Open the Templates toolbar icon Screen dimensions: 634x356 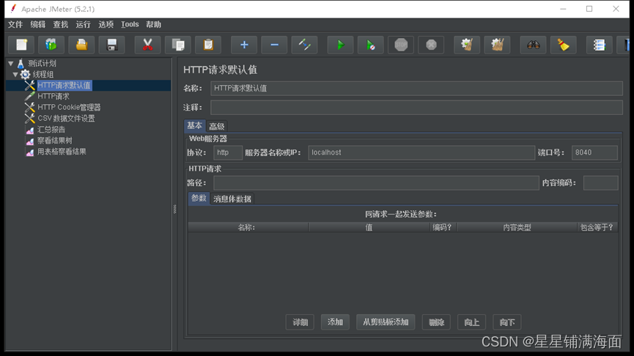51,45
